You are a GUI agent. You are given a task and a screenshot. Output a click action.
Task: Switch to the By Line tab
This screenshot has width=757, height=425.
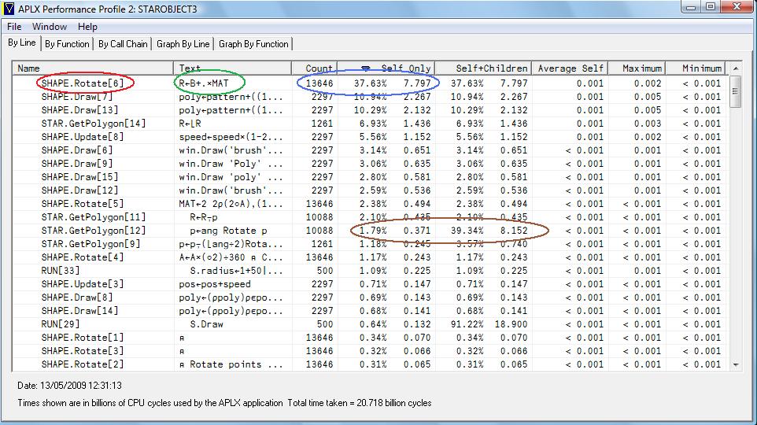pyautogui.click(x=22, y=42)
